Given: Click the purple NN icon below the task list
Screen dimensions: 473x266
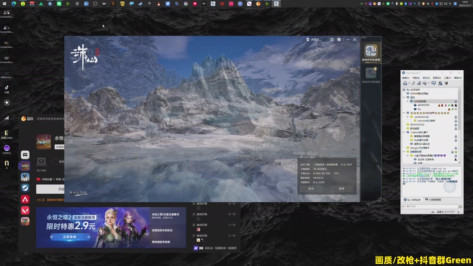Looking at the screenshot, I should [196, 248].
